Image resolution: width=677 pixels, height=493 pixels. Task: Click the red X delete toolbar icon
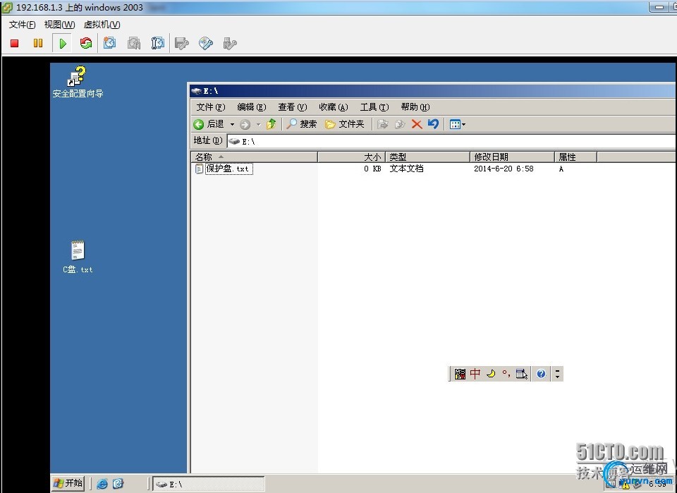[x=417, y=124]
